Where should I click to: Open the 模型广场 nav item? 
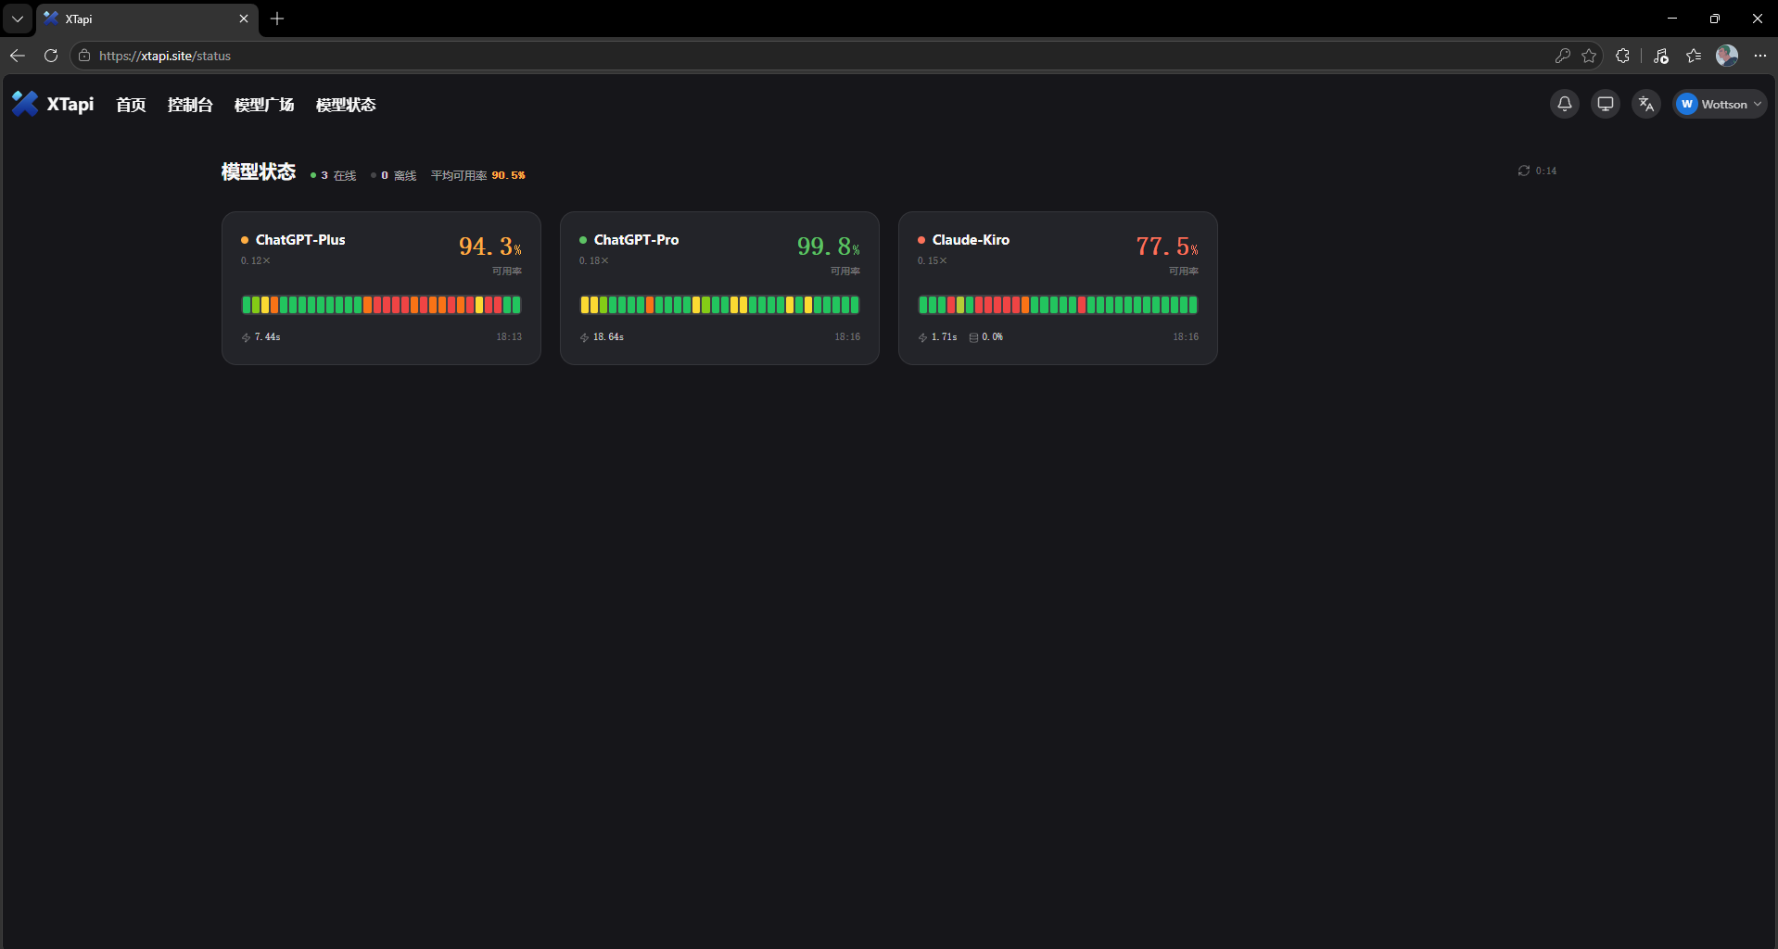pyautogui.click(x=264, y=105)
